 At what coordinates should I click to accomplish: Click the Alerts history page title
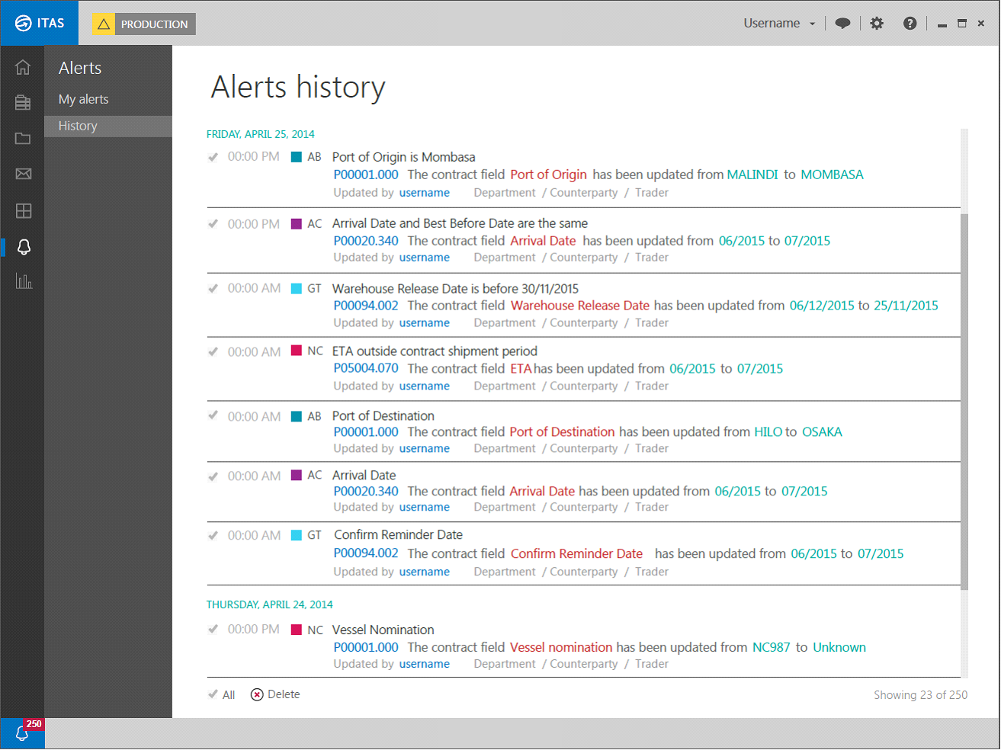pos(298,87)
